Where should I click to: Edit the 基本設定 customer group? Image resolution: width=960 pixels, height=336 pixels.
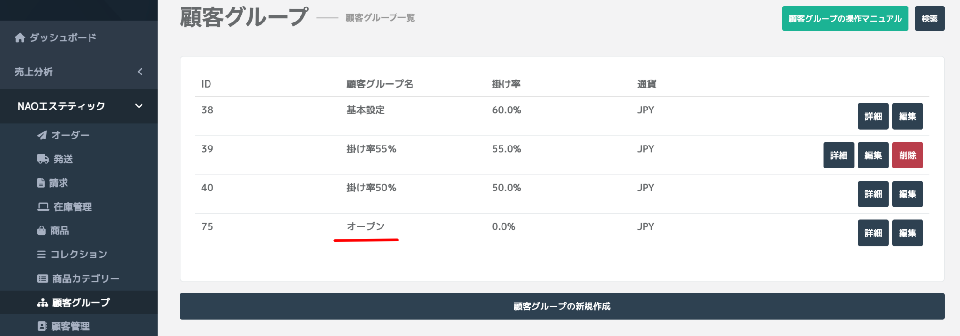pyautogui.click(x=907, y=117)
